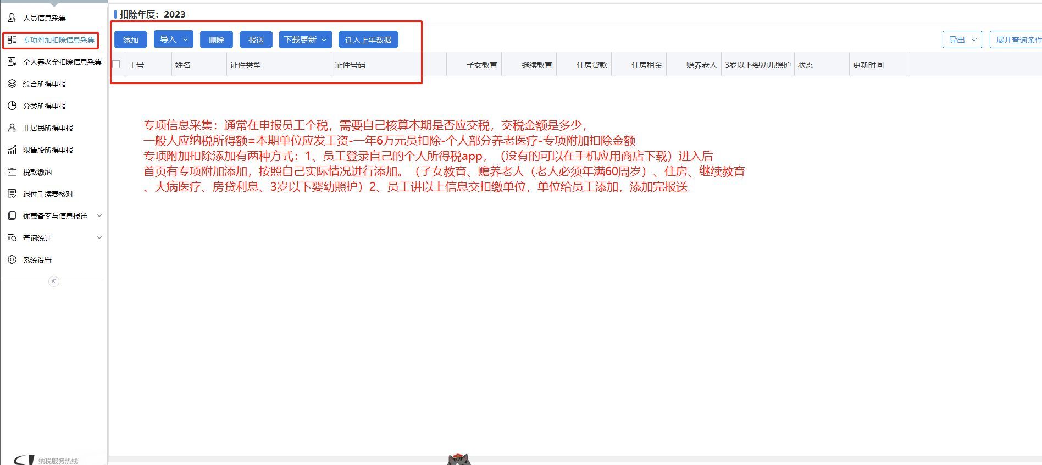Select 专项附加扣除信息采集 in sidebar

pyautogui.click(x=58, y=40)
